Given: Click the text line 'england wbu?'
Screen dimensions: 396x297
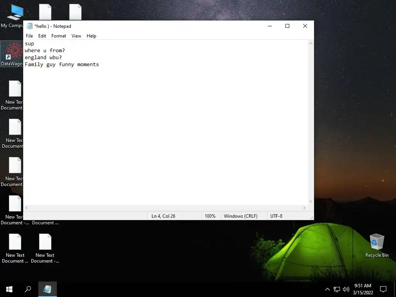Looking at the screenshot, I should (x=43, y=58).
